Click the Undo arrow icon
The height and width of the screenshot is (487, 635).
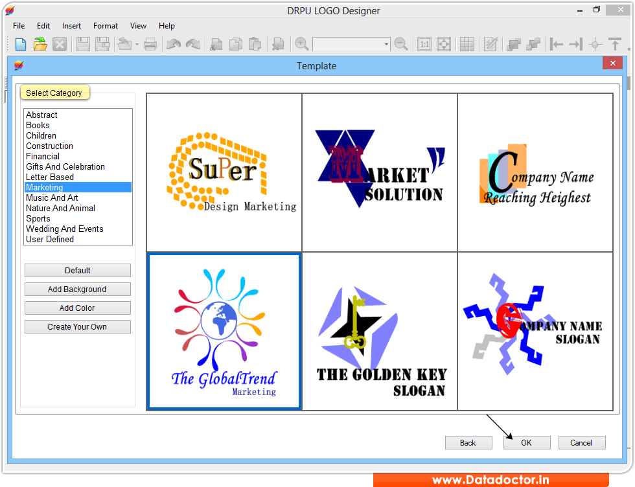click(x=174, y=44)
